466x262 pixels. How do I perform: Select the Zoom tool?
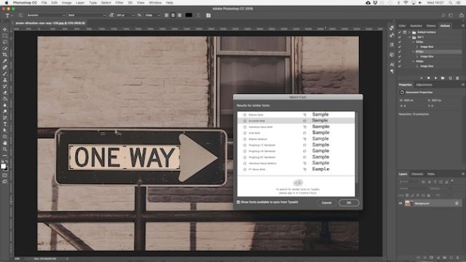pyautogui.click(x=5, y=149)
